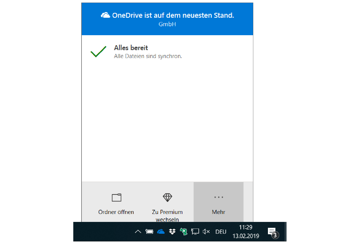Screen dimensions: 360x244
Task: Open the Mehr options menu
Action: point(219,202)
